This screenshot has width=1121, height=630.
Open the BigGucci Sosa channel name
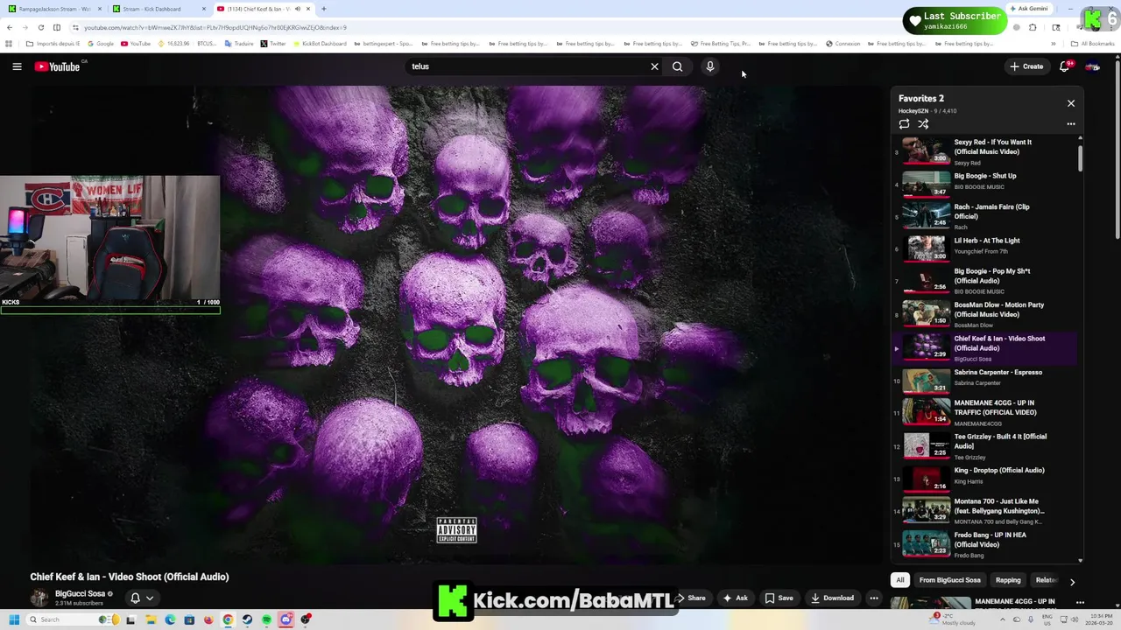click(x=80, y=593)
